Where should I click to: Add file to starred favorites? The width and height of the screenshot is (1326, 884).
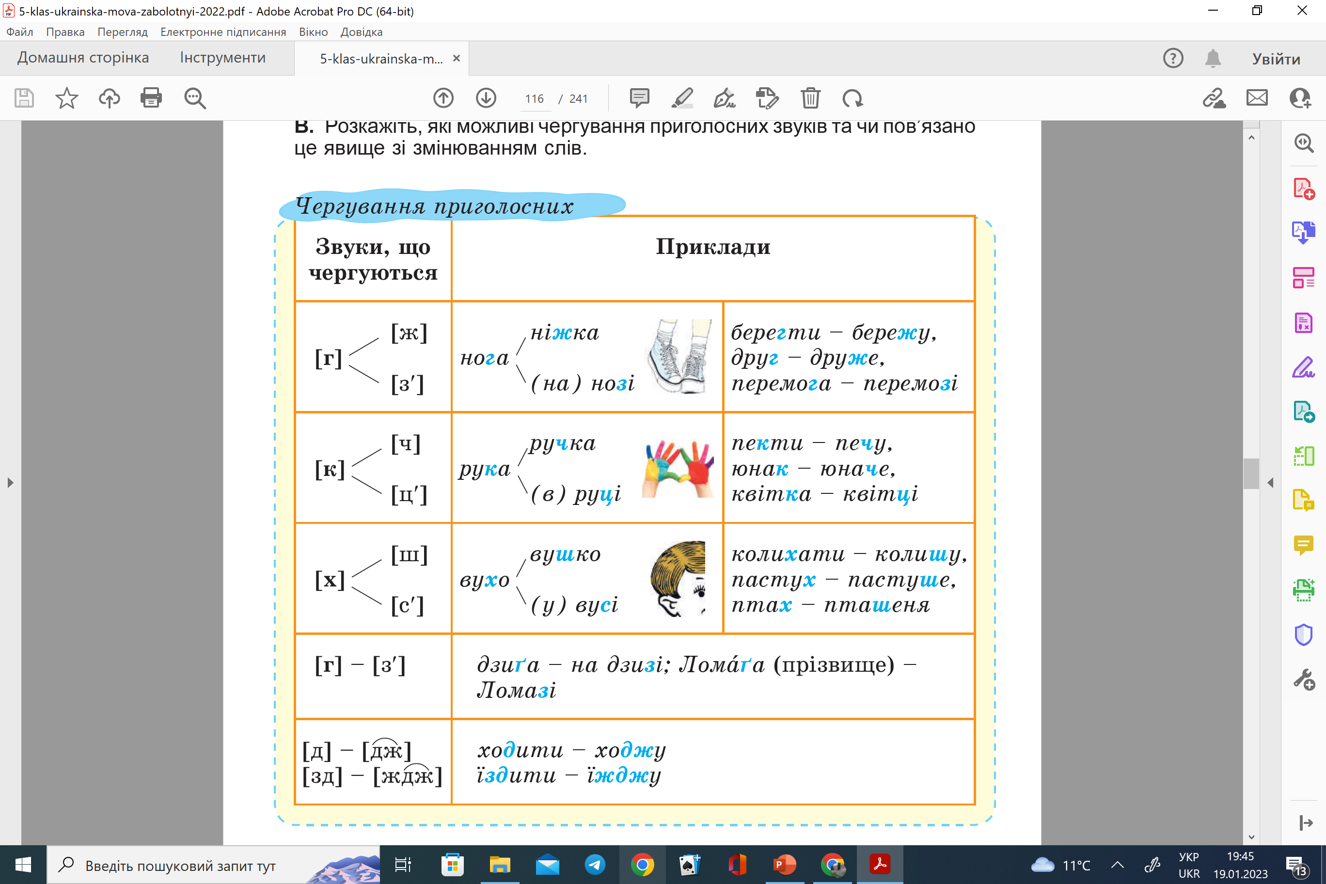66,98
